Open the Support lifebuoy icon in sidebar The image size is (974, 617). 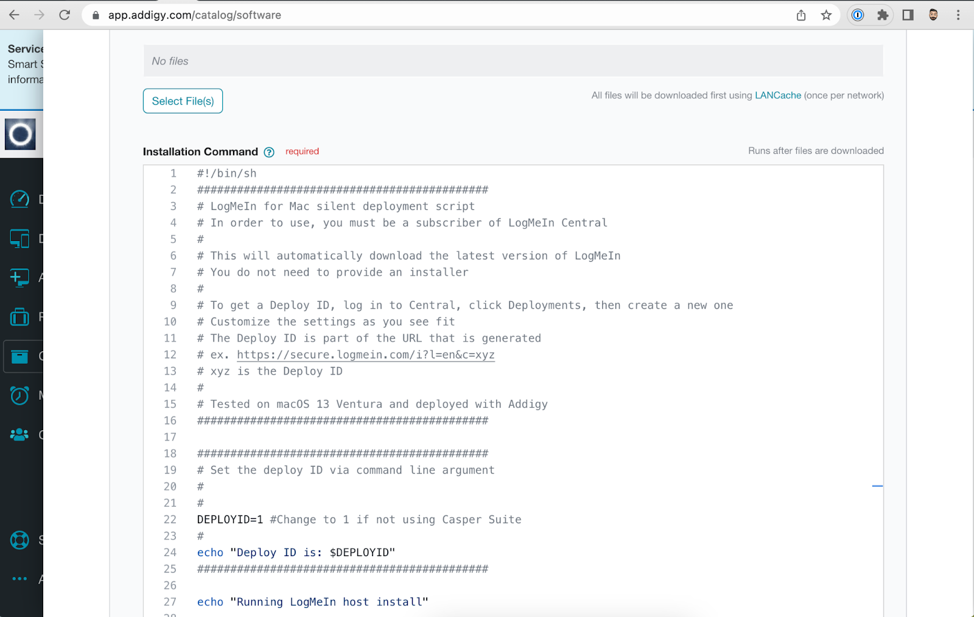(x=19, y=540)
